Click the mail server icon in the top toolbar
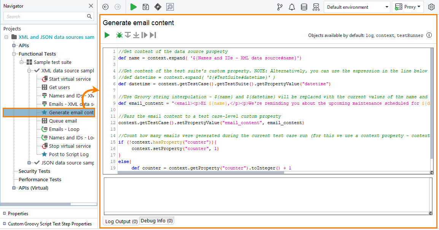The image size is (439, 230). (316, 7)
